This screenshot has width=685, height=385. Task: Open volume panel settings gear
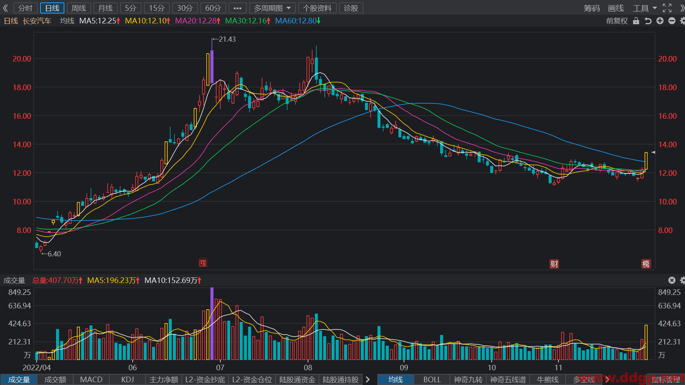(682, 280)
